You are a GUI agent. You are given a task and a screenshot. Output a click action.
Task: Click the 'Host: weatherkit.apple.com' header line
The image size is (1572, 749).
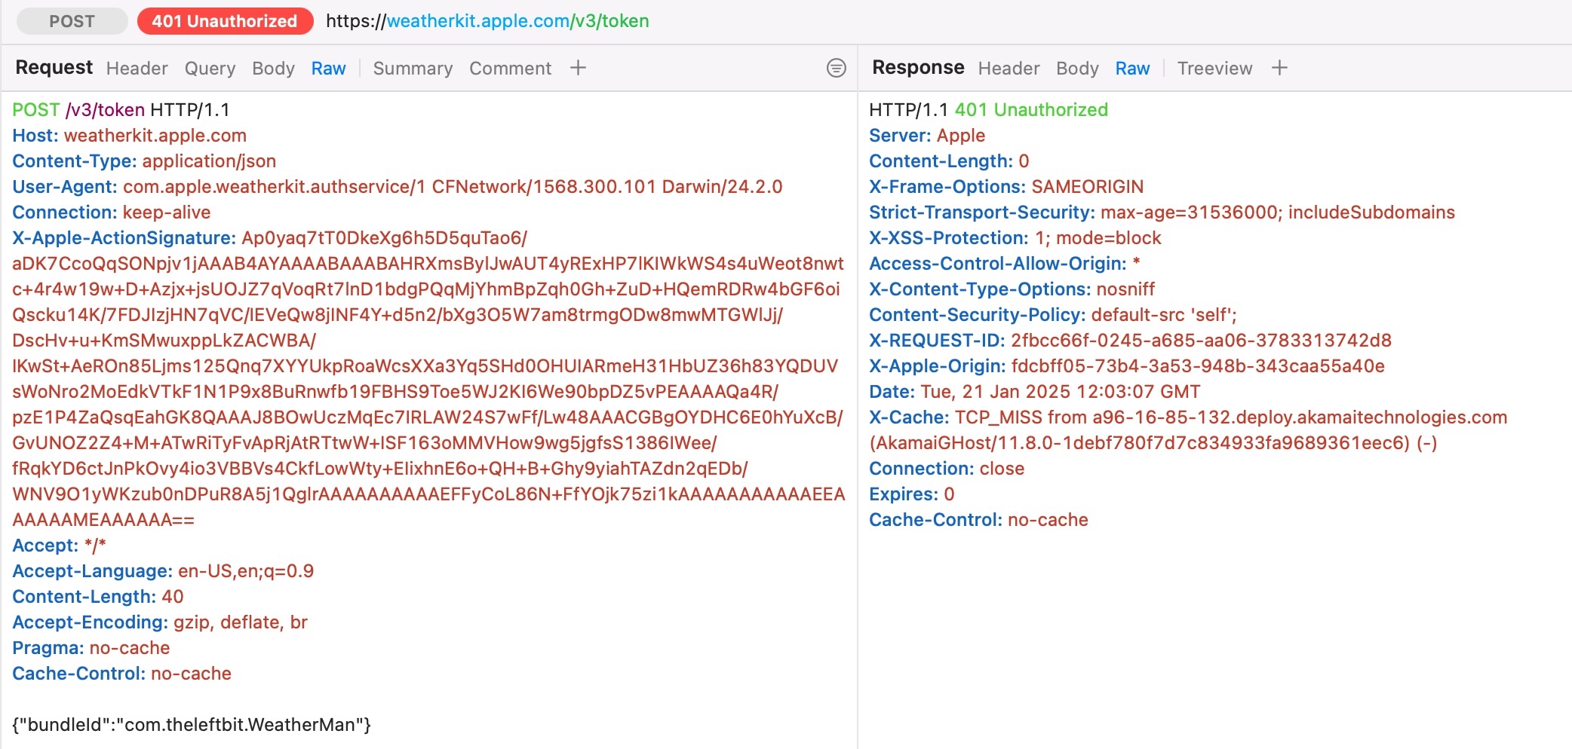tap(129, 136)
